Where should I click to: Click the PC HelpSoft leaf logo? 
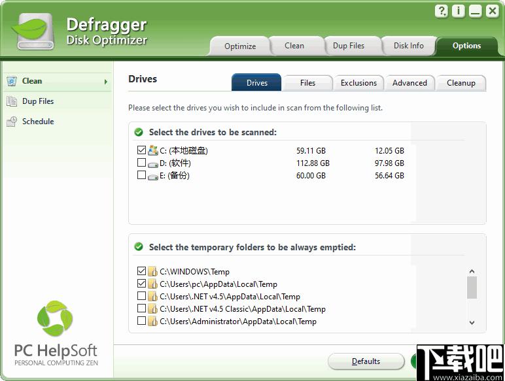tap(55, 318)
